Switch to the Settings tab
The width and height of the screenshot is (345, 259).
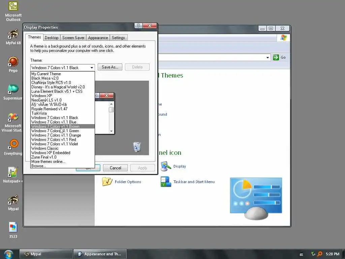click(118, 38)
